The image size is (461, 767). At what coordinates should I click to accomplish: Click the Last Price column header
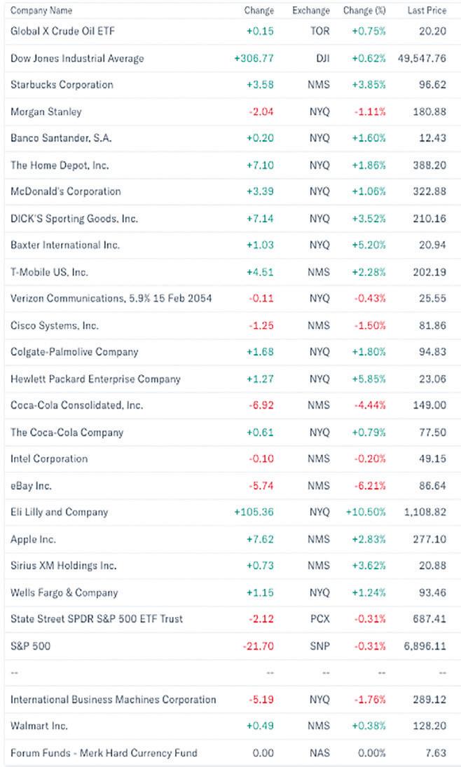pos(427,11)
